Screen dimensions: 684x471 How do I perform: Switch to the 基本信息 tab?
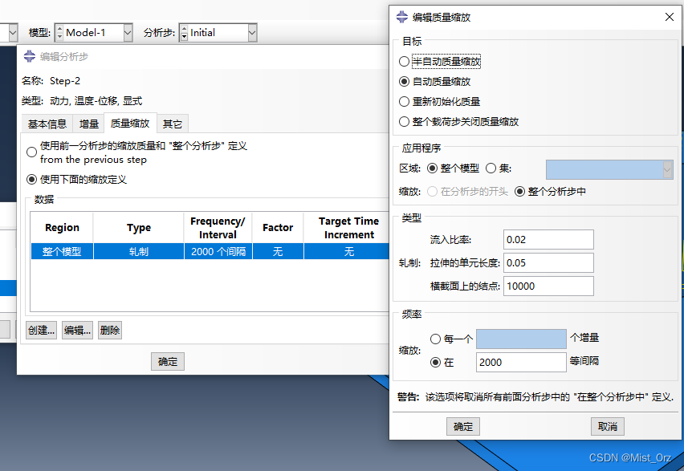tap(47, 124)
